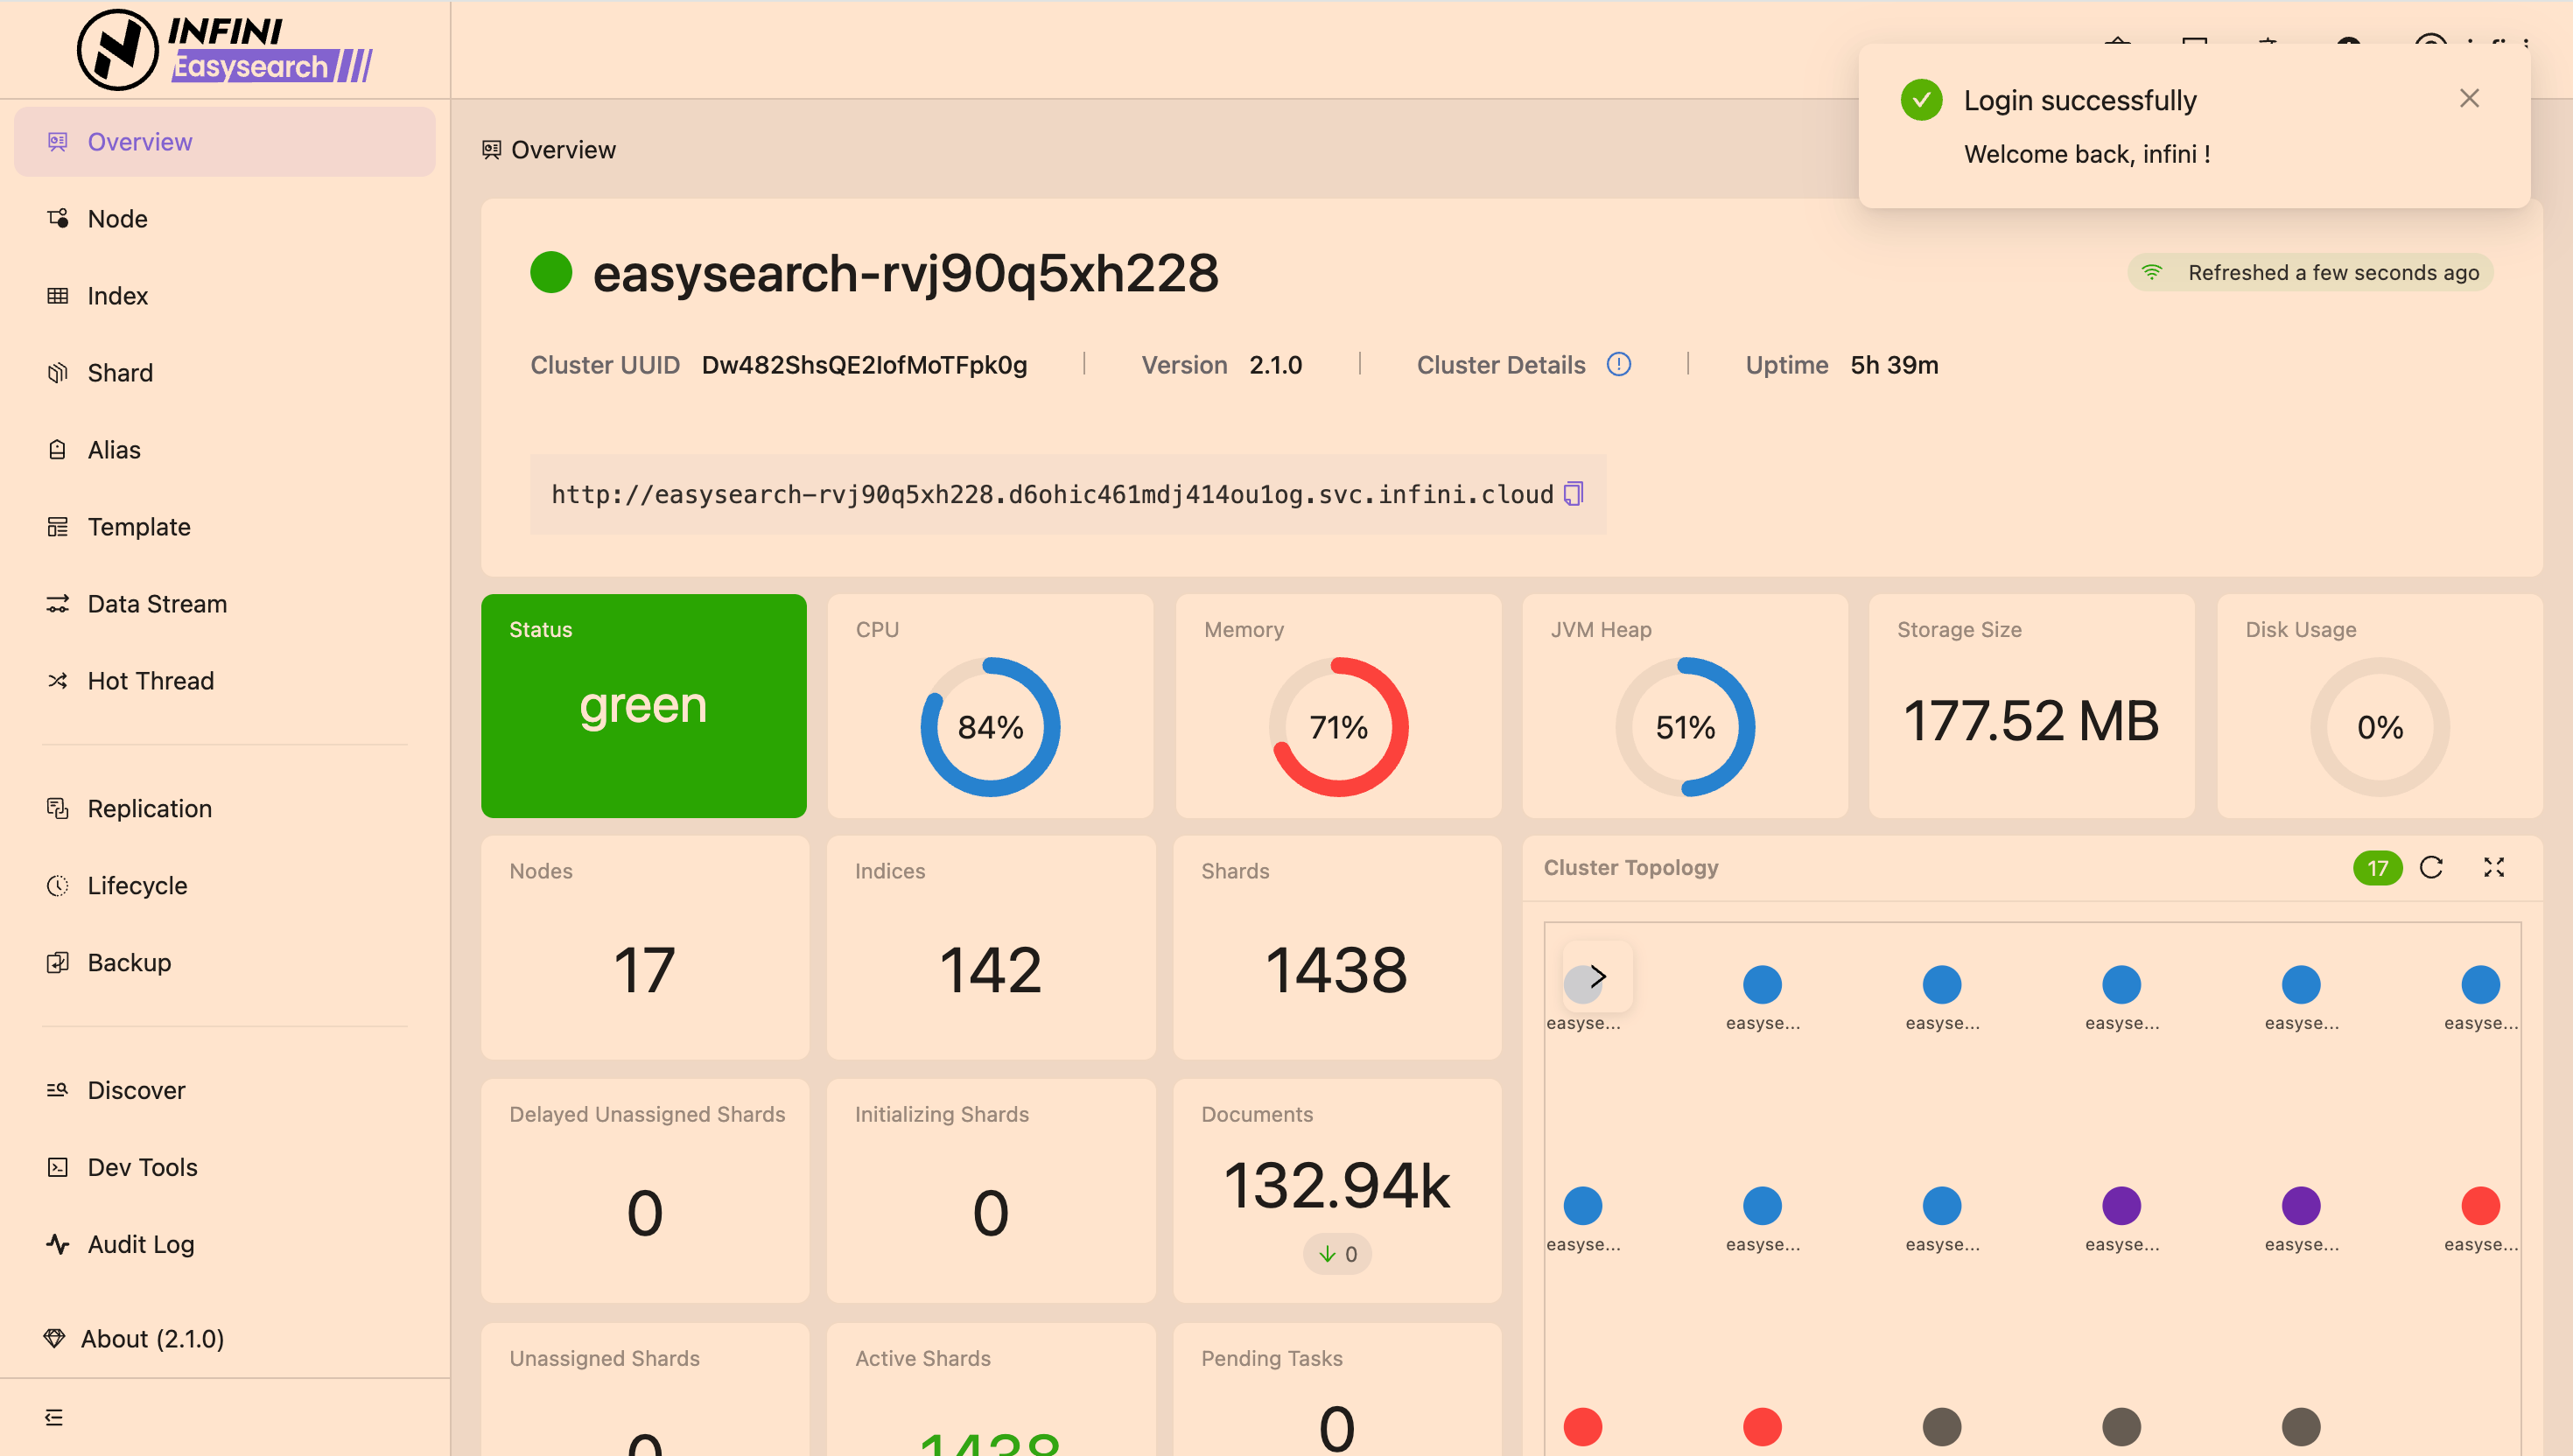Open the Hot Thread viewer

(x=151, y=680)
